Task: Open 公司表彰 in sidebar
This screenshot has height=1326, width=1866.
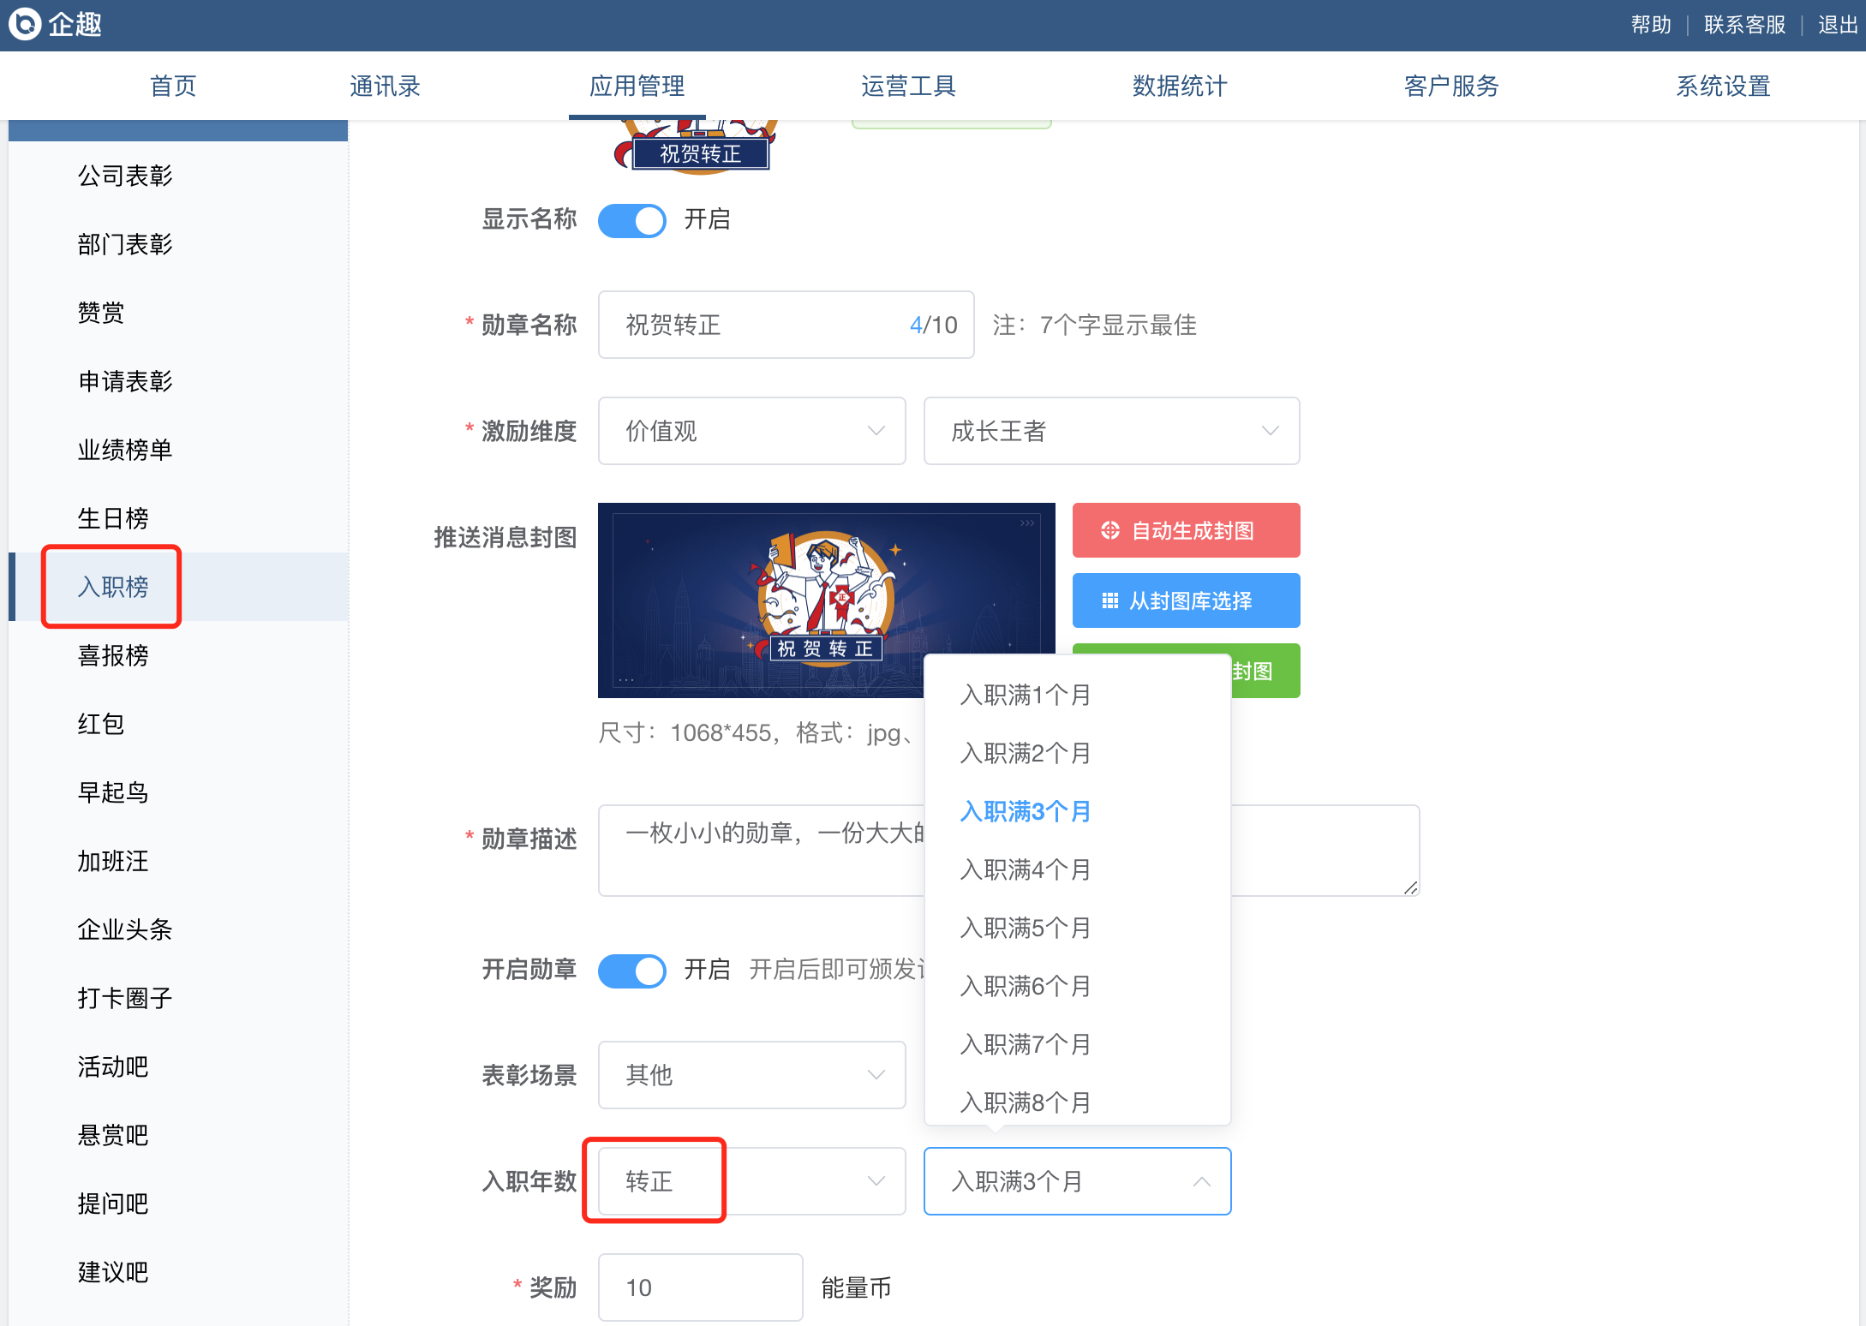Action: [x=178, y=176]
